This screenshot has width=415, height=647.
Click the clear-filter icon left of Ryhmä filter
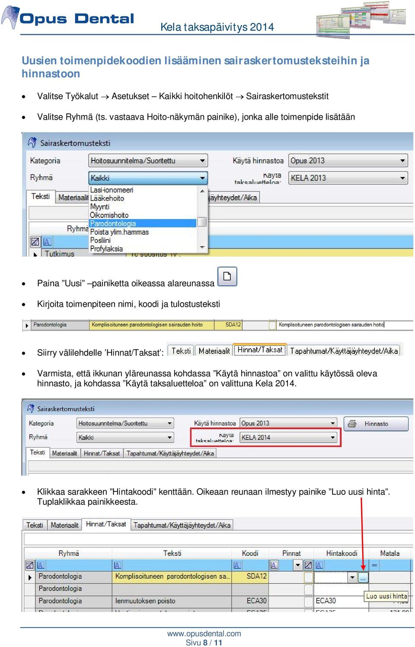pyautogui.click(x=30, y=565)
